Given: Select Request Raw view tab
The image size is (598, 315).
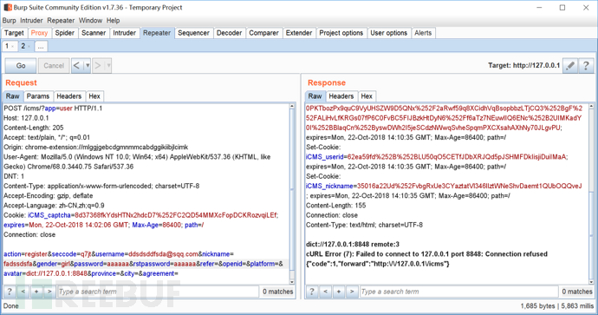Looking at the screenshot, I should point(13,96).
